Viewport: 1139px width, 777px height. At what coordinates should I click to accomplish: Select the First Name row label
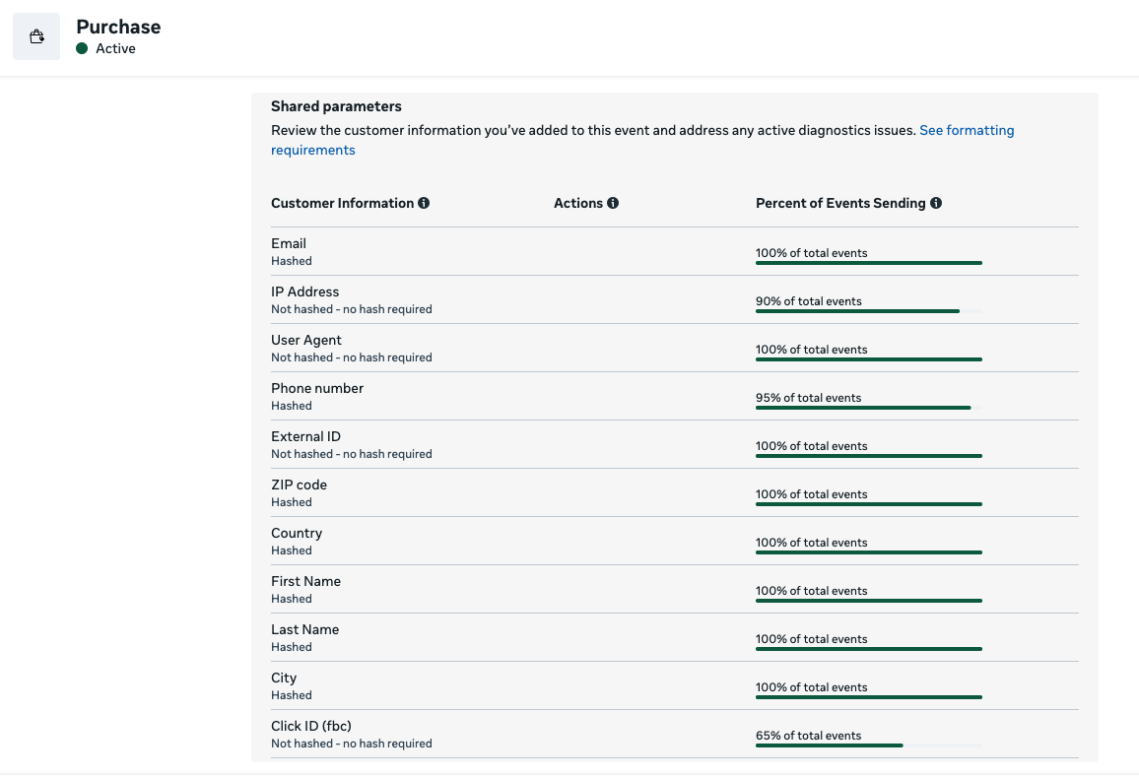[305, 581]
